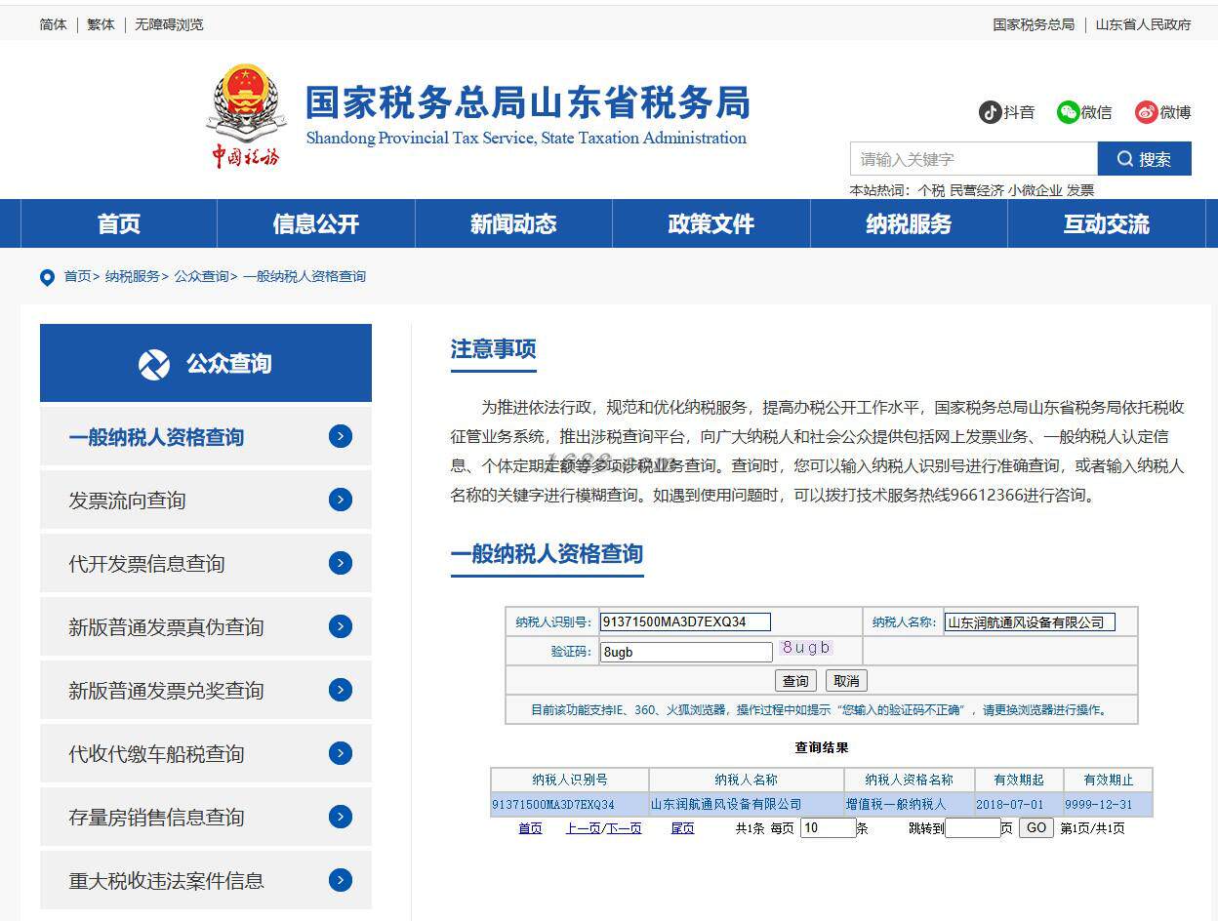The image size is (1218, 921).
Task: Click the 取消 cancel button
Action: [x=846, y=681]
